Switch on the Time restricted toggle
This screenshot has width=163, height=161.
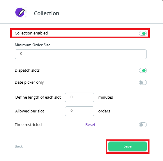tap(143, 125)
